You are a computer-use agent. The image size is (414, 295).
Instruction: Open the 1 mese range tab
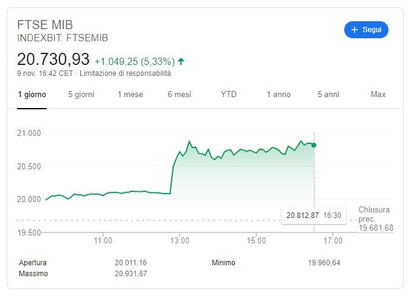(x=130, y=94)
